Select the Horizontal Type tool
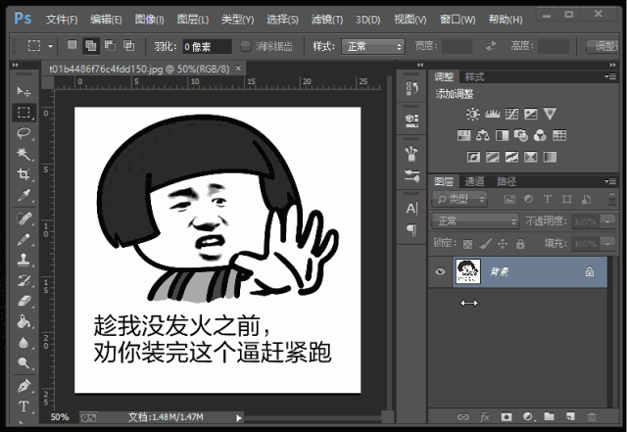 tap(24, 407)
